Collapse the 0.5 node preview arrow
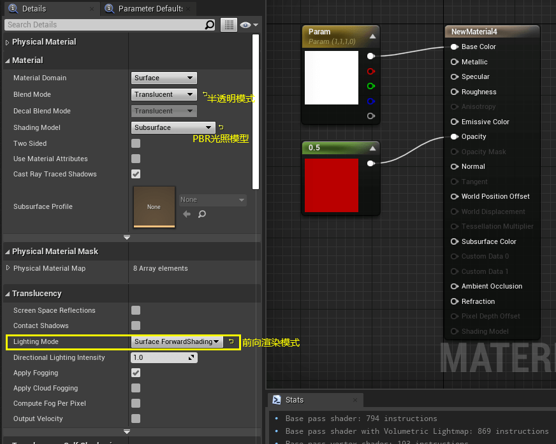556x444 pixels. pos(372,148)
